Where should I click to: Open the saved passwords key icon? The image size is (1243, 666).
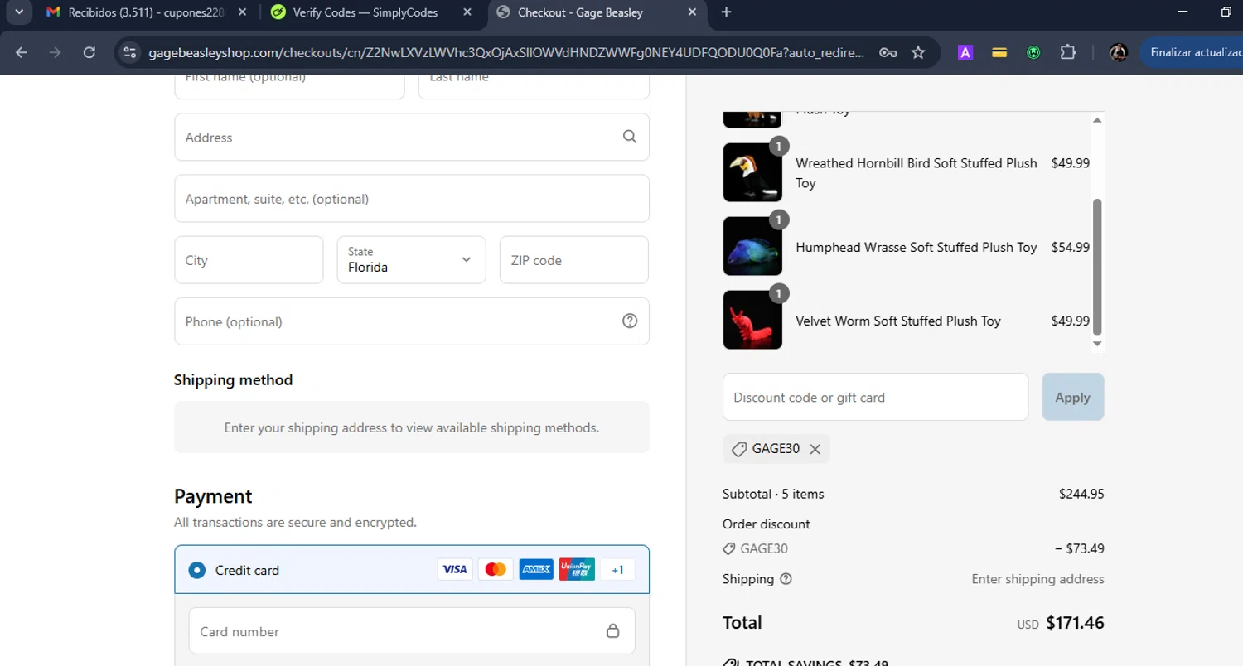[x=888, y=52]
